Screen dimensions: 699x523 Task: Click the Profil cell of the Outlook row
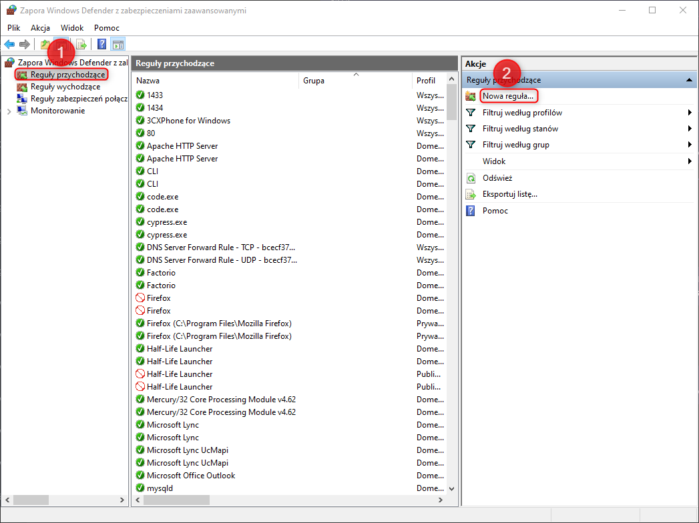coord(430,476)
